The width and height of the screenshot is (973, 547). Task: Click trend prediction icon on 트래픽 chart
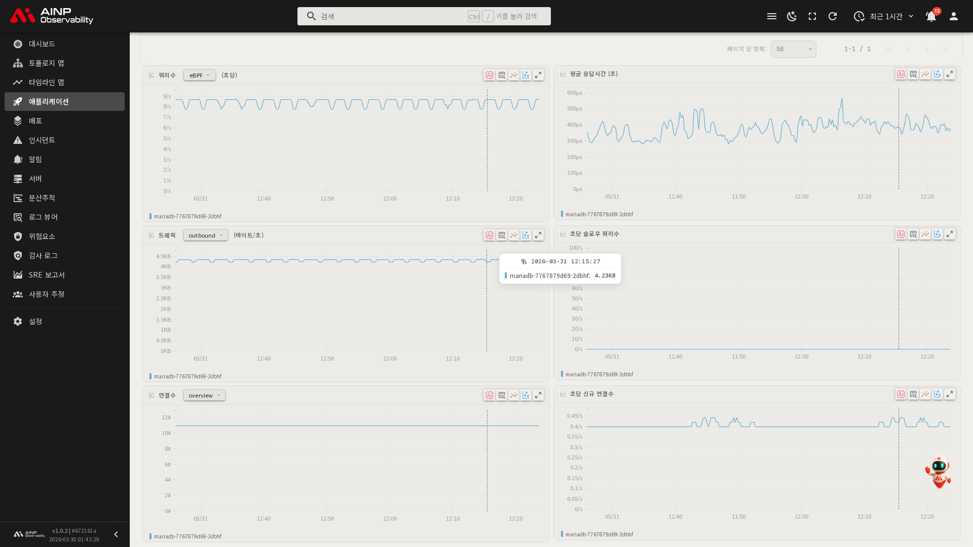pos(514,235)
